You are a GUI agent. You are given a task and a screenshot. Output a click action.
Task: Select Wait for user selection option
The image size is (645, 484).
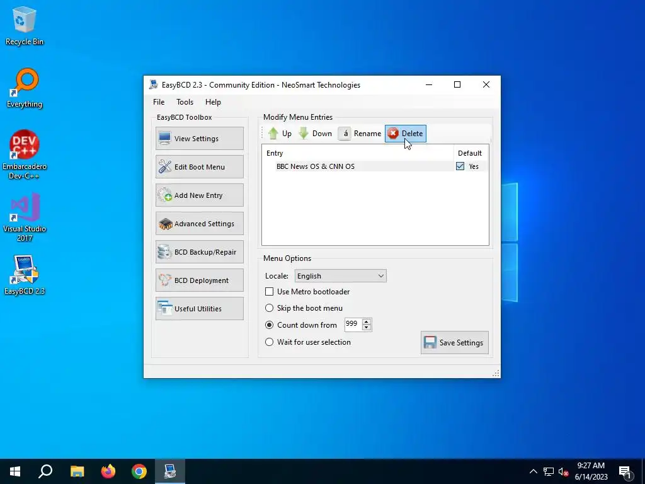(269, 342)
